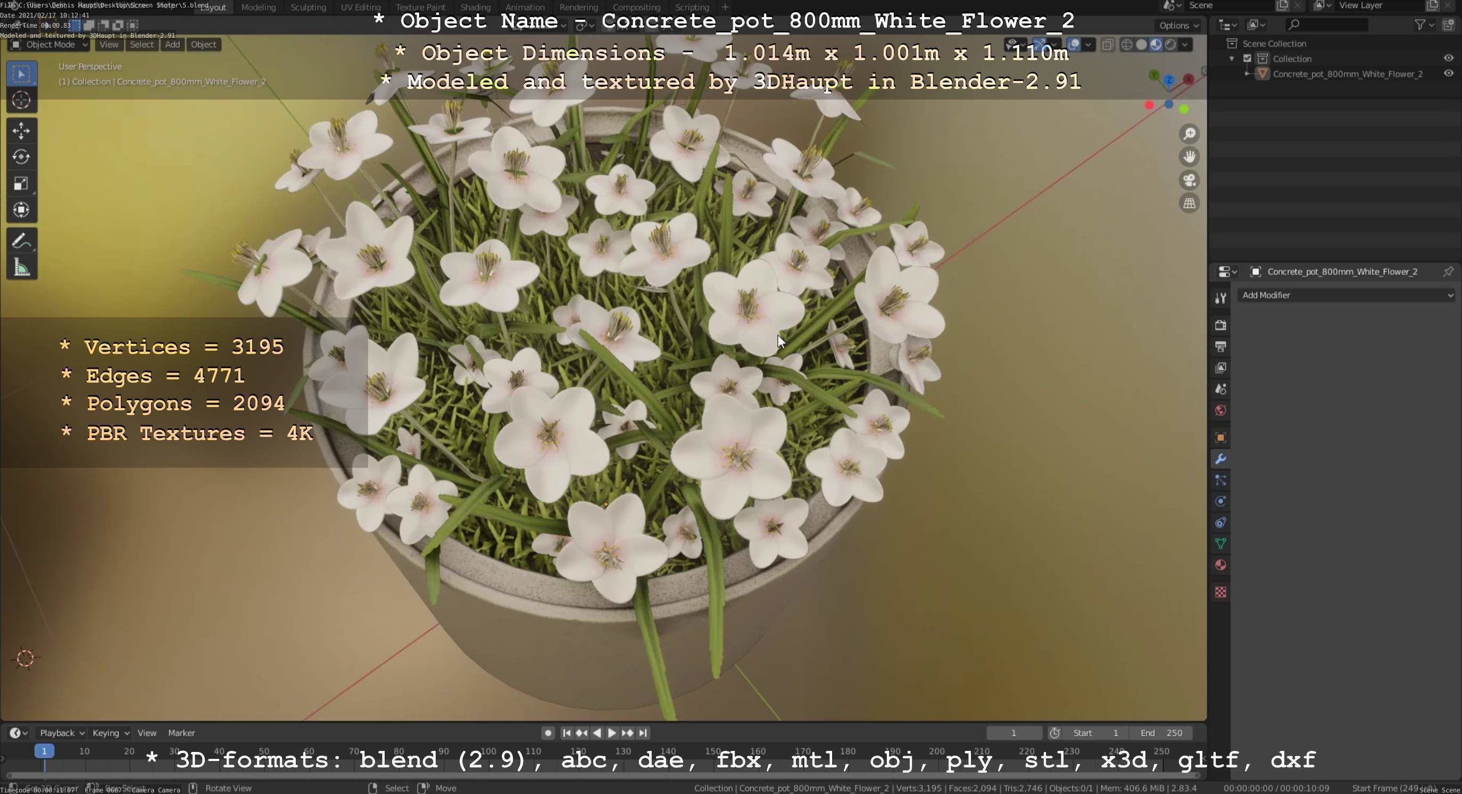Collapse the Collection tree in outliner
The width and height of the screenshot is (1462, 794).
tap(1232, 59)
